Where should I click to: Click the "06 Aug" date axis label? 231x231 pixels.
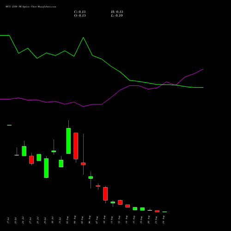pyautogui.click(x=90, y=220)
